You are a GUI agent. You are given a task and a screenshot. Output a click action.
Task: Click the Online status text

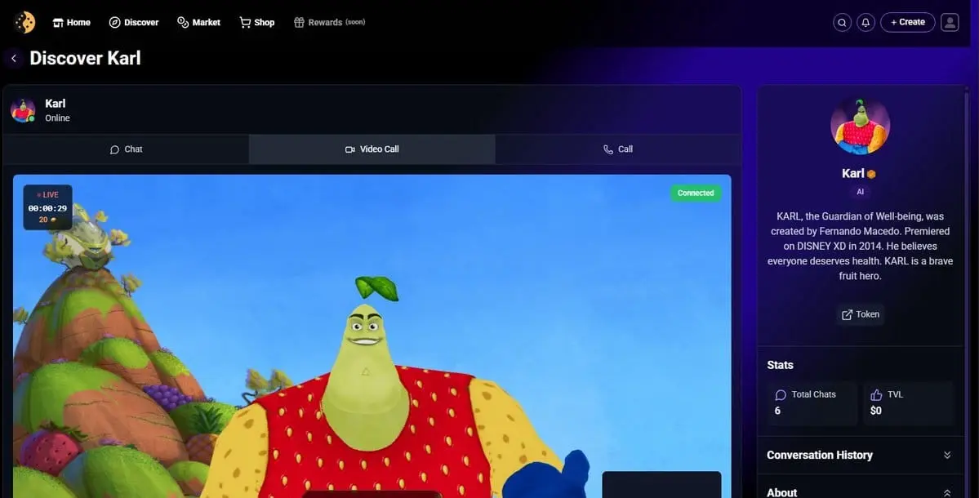pyautogui.click(x=57, y=118)
